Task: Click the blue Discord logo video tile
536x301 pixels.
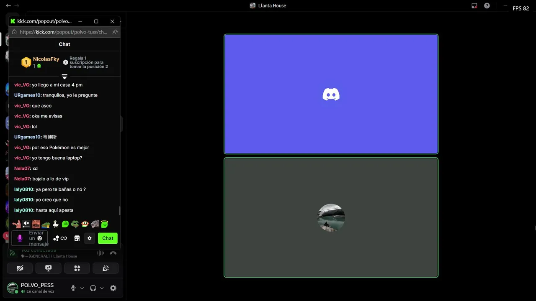Action: [x=331, y=94]
